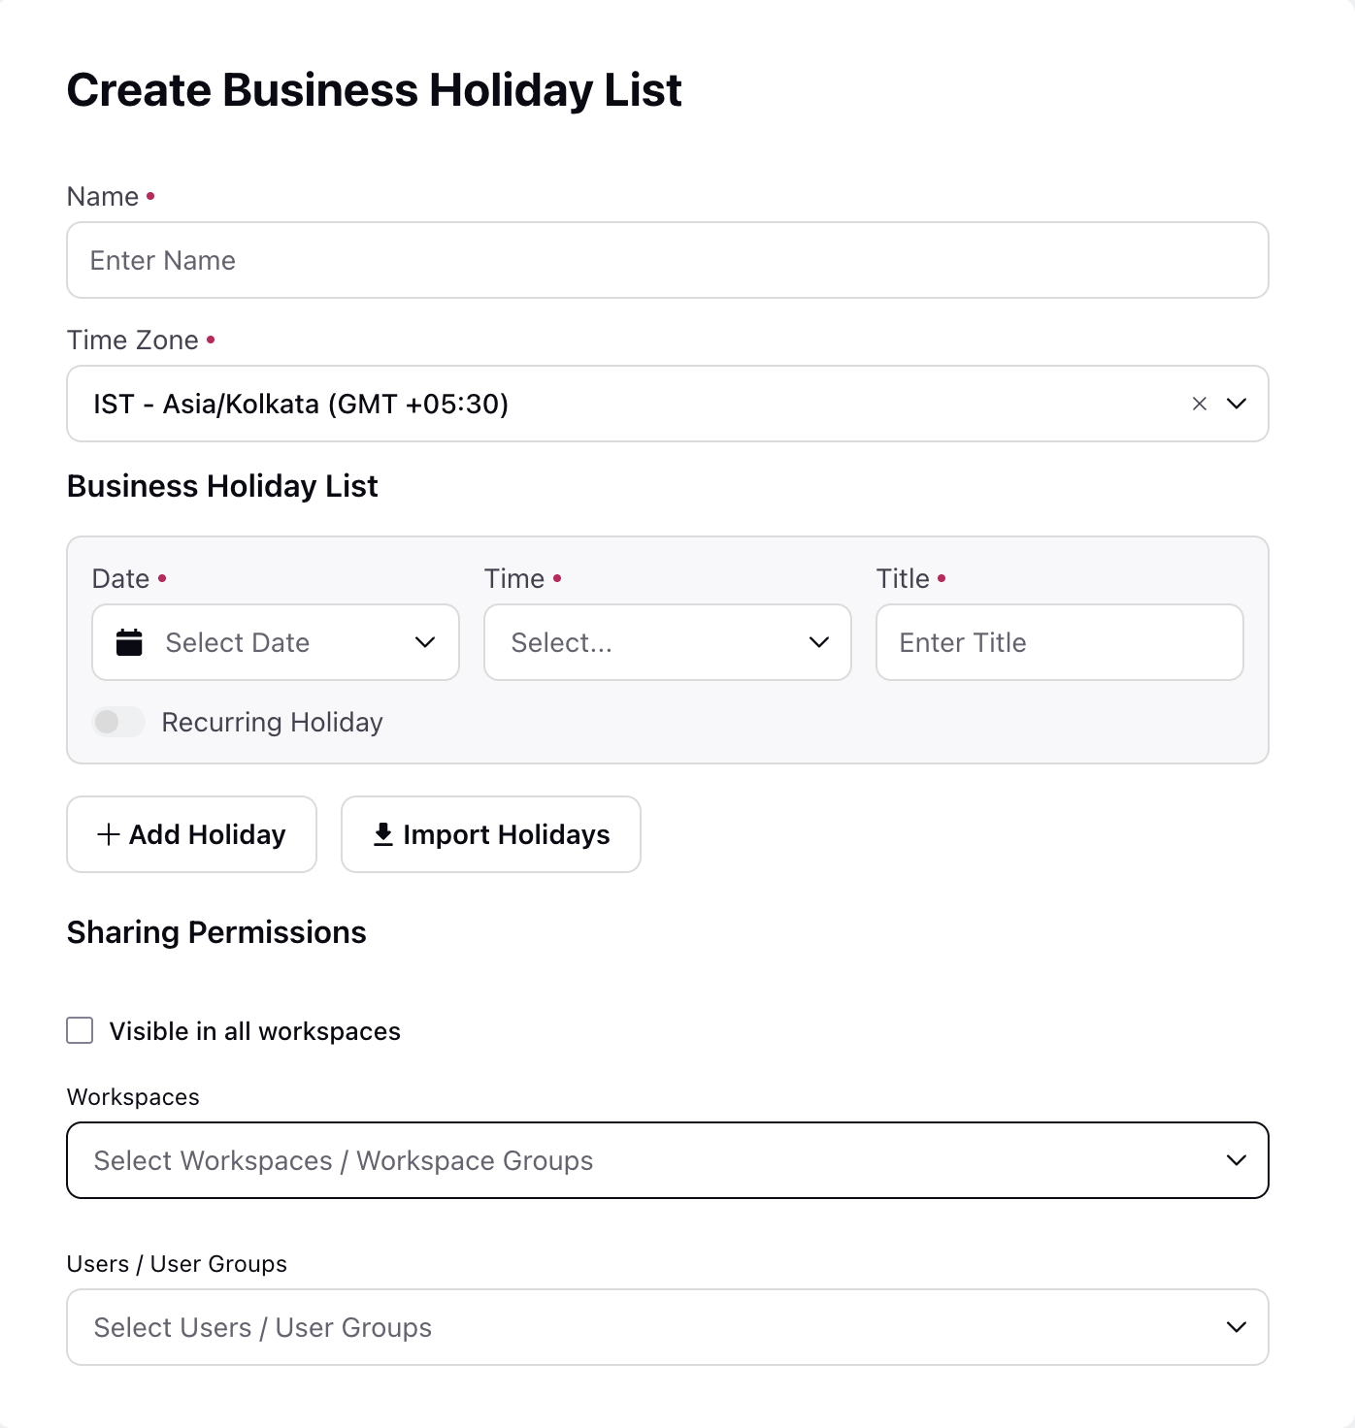Focus the Enter Title input field
Image resolution: width=1355 pixels, height=1428 pixels.
coord(1060,642)
